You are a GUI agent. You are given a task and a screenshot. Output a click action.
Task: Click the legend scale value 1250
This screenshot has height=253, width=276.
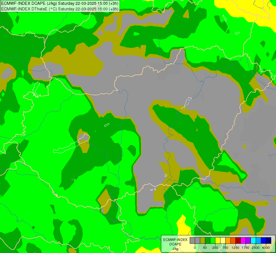tap(235, 248)
